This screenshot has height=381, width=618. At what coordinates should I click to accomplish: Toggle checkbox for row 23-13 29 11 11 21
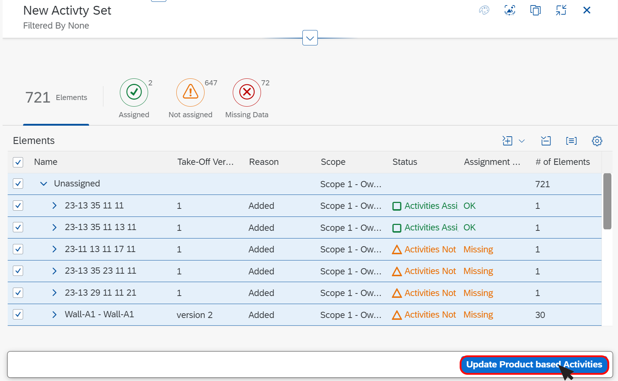click(x=18, y=293)
